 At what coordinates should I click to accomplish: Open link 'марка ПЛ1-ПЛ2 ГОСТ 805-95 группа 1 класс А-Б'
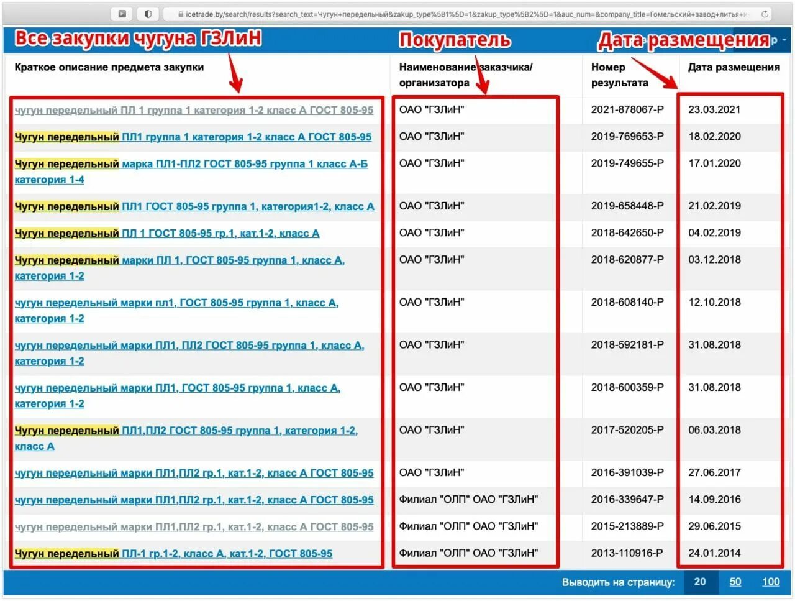[x=245, y=163]
